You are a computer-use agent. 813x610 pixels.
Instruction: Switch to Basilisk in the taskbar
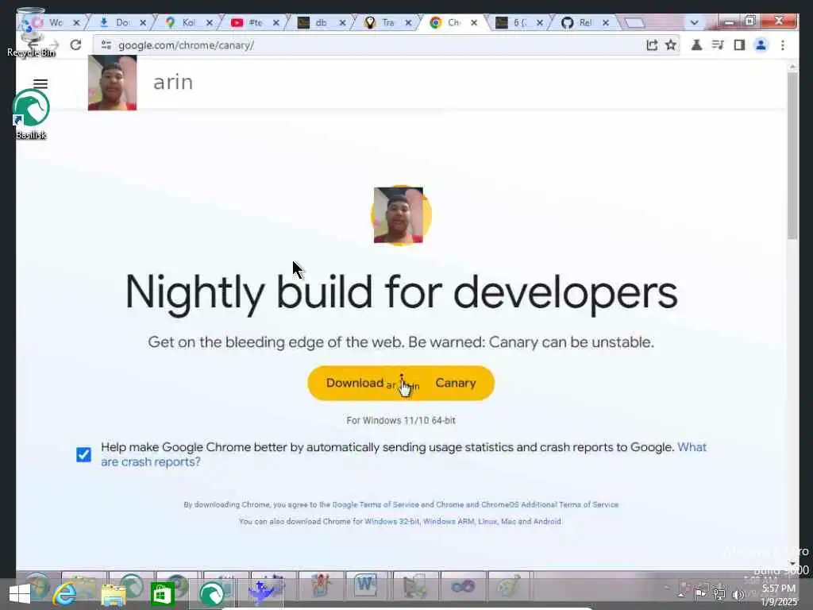pos(211,594)
